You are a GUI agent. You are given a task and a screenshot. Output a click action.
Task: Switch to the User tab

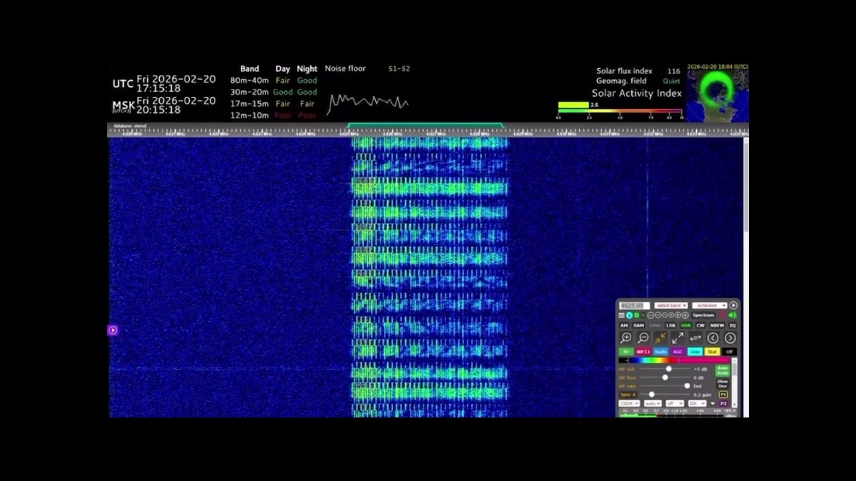click(x=695, y=351)
